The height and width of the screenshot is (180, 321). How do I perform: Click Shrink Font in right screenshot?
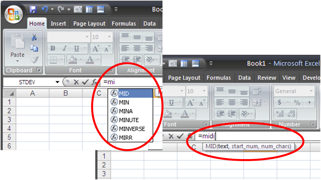tap(202, 103)
